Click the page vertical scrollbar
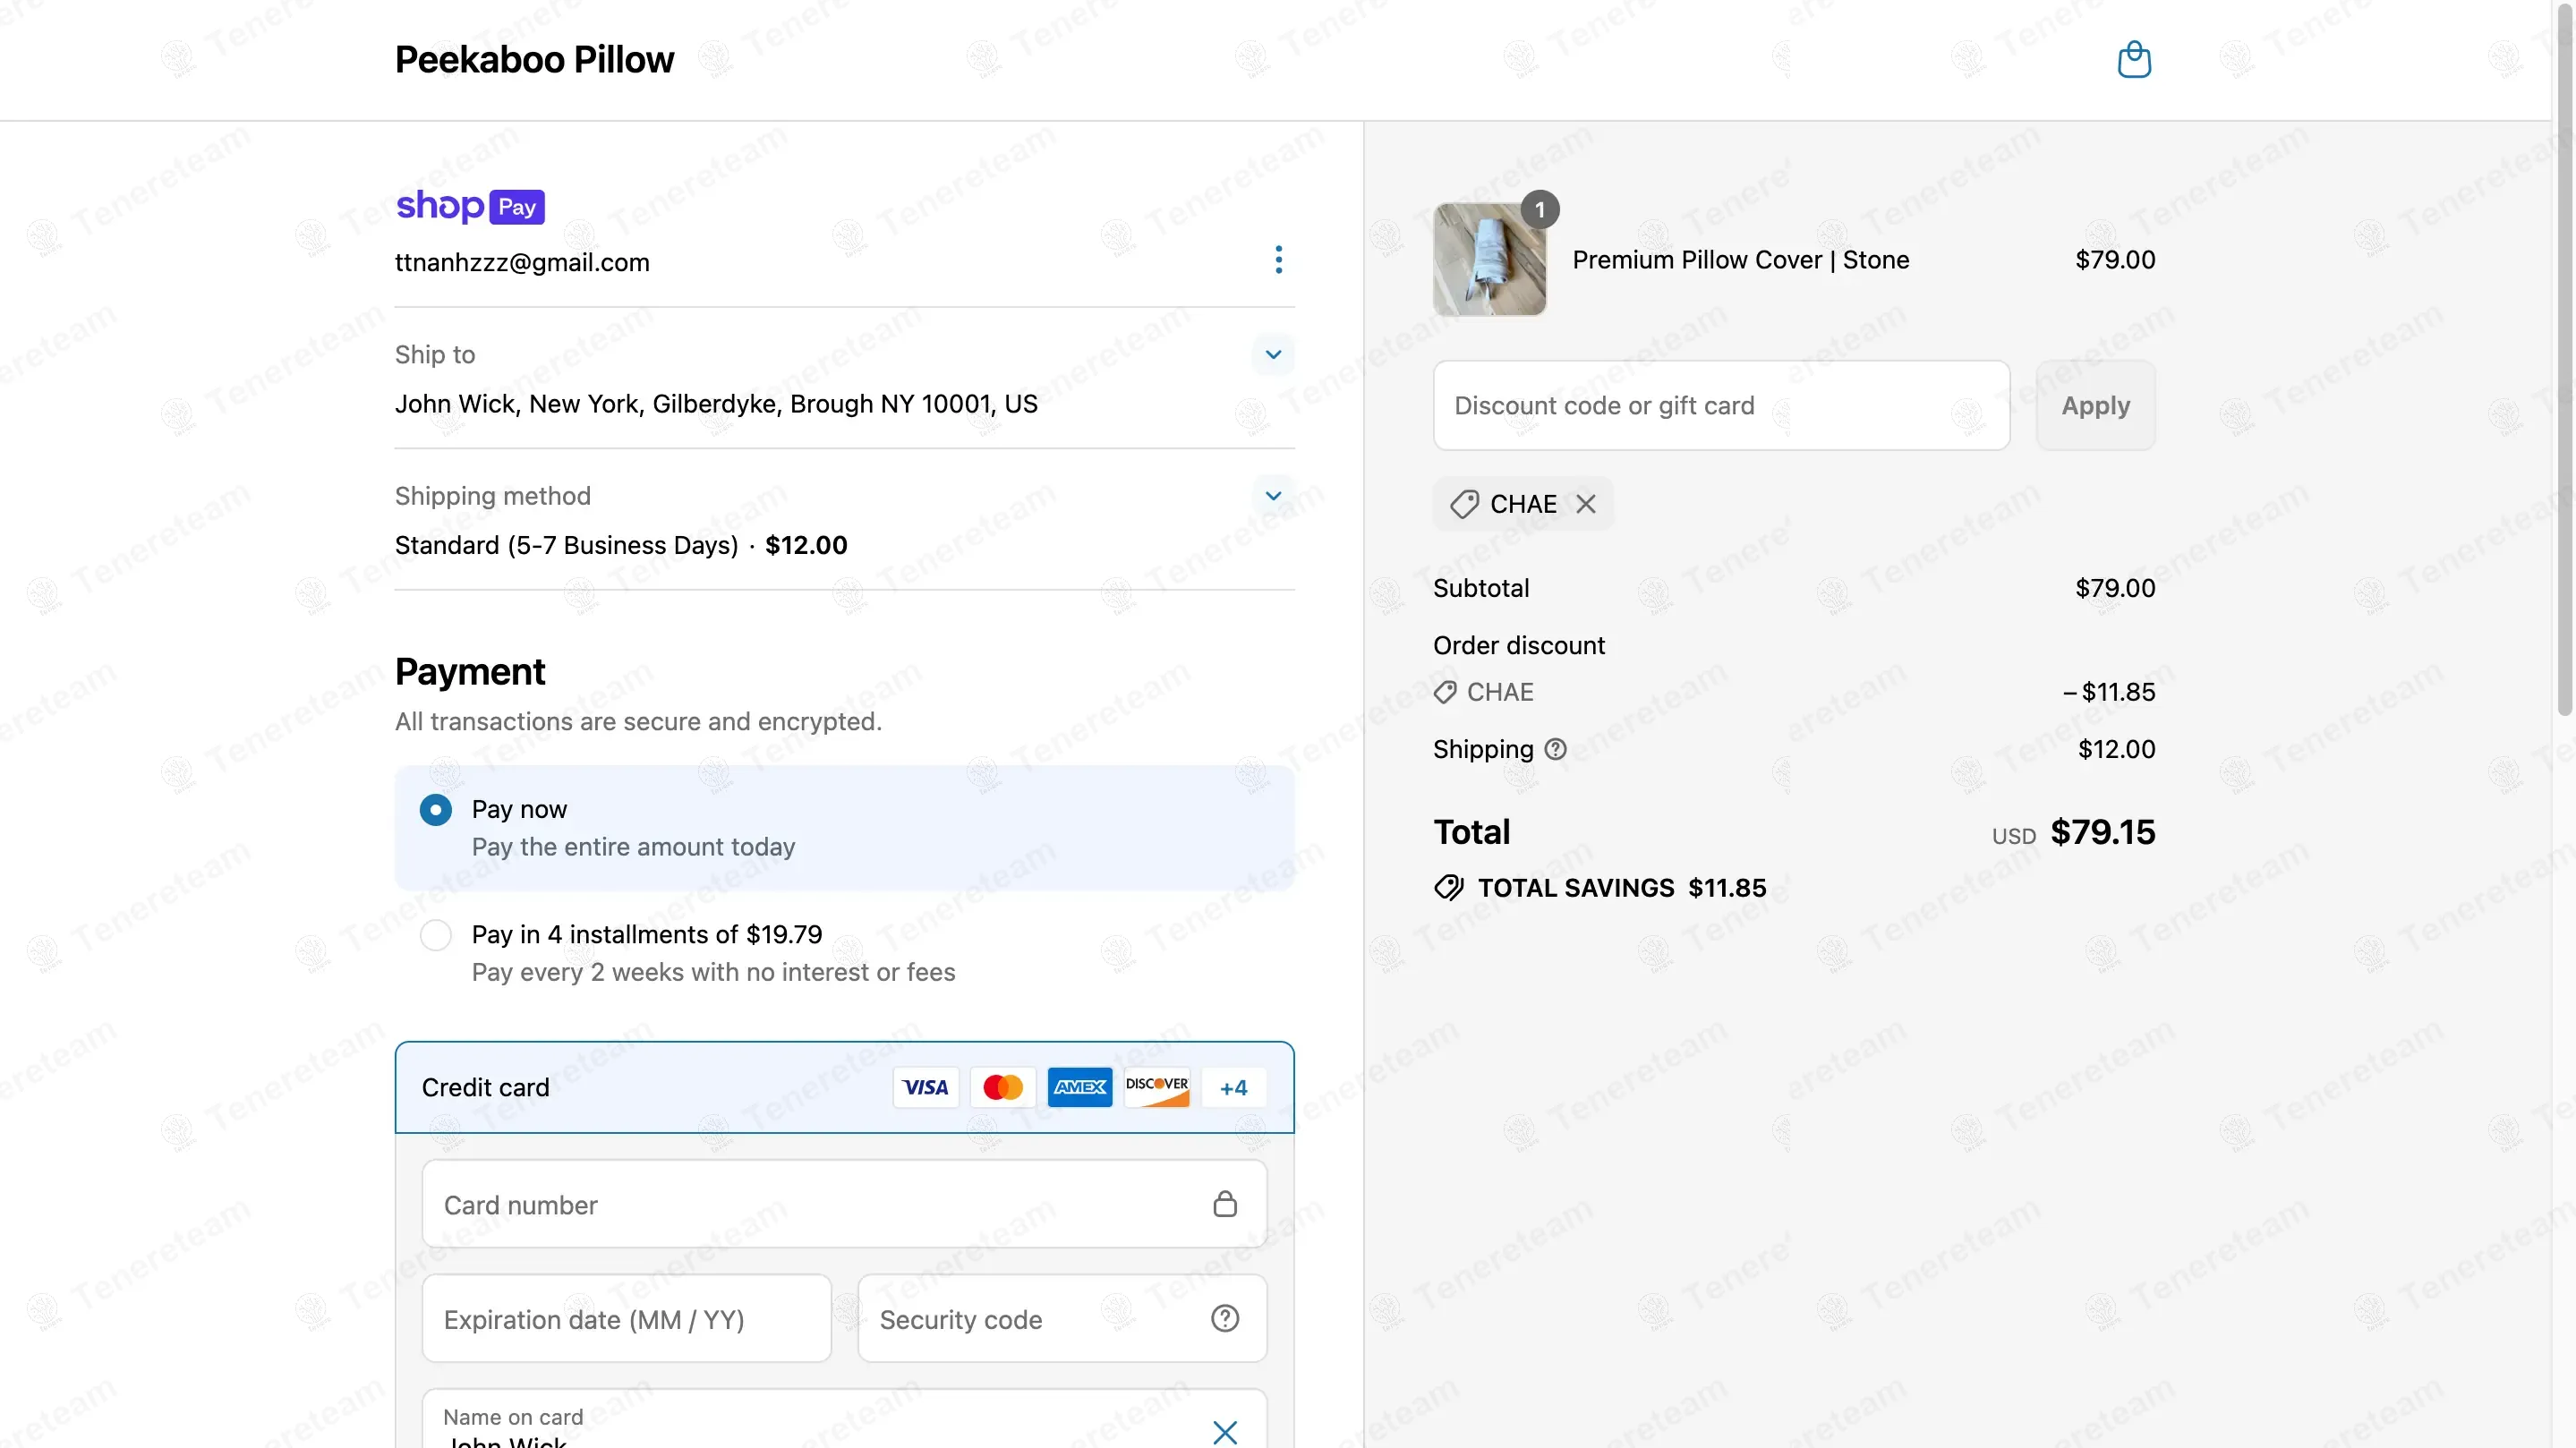The width and height of the screenshot is (2576, 1448). [2564, 360]
